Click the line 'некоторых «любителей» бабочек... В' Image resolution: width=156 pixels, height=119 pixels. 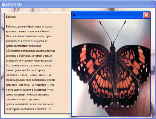coord(28,109)
